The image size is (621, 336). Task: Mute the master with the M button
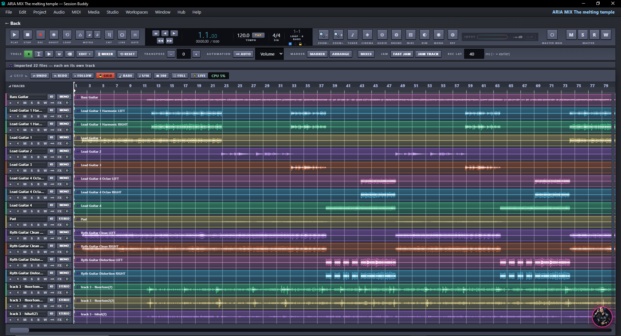click(x=571, y=35)
